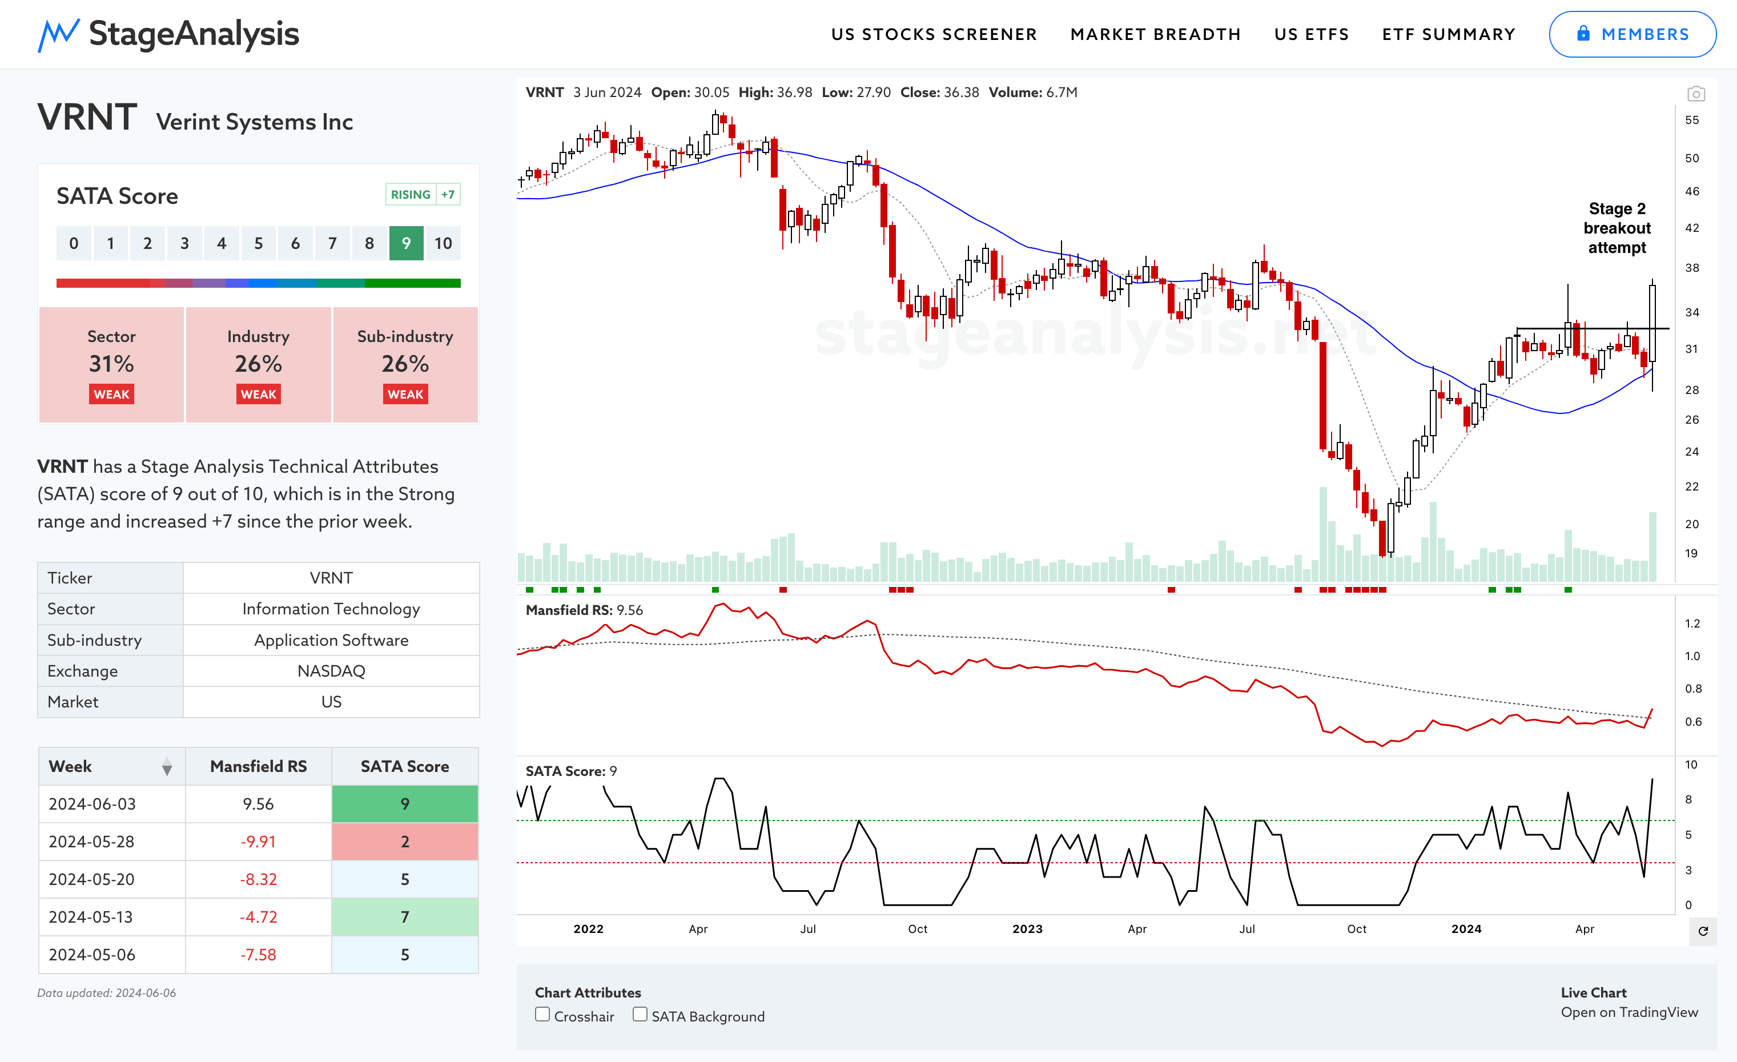Click the US market value
Image resolution: width=1737 pixels, height=1062 pixels.
coord(331,702)
